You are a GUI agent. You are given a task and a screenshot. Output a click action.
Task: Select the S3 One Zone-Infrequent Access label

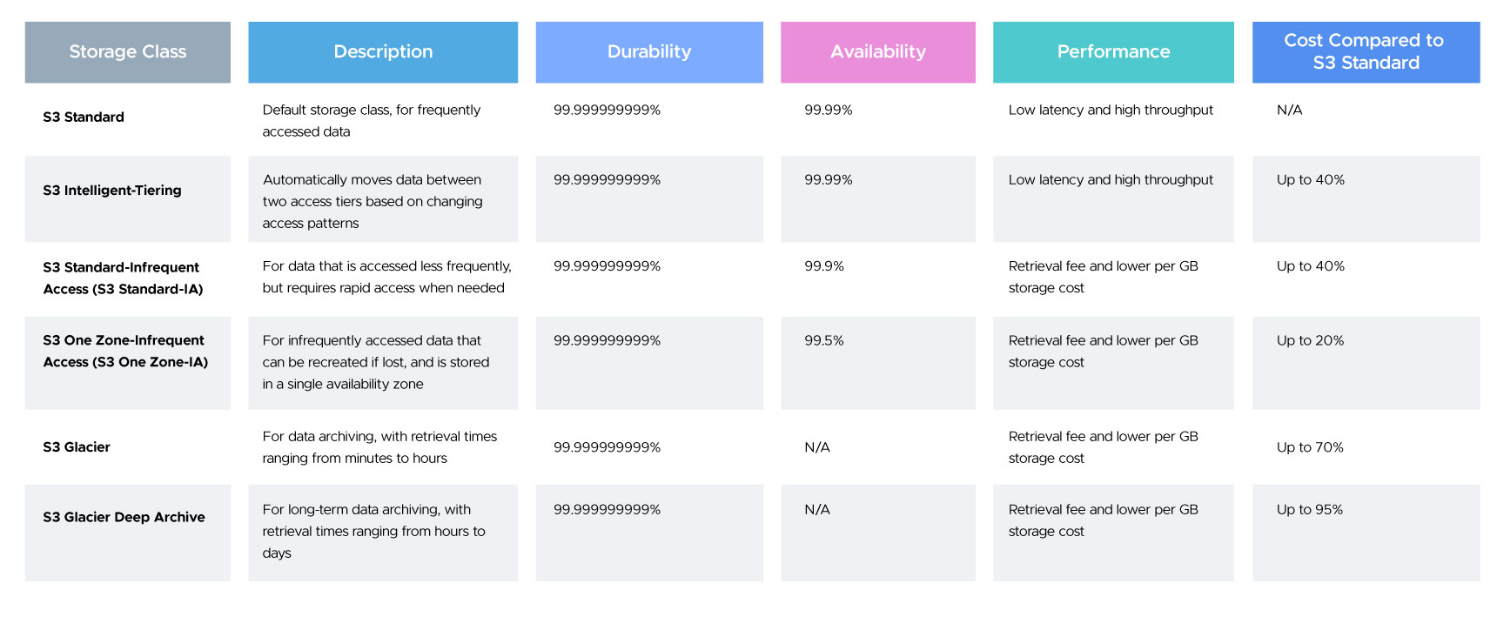click(125, 352)
